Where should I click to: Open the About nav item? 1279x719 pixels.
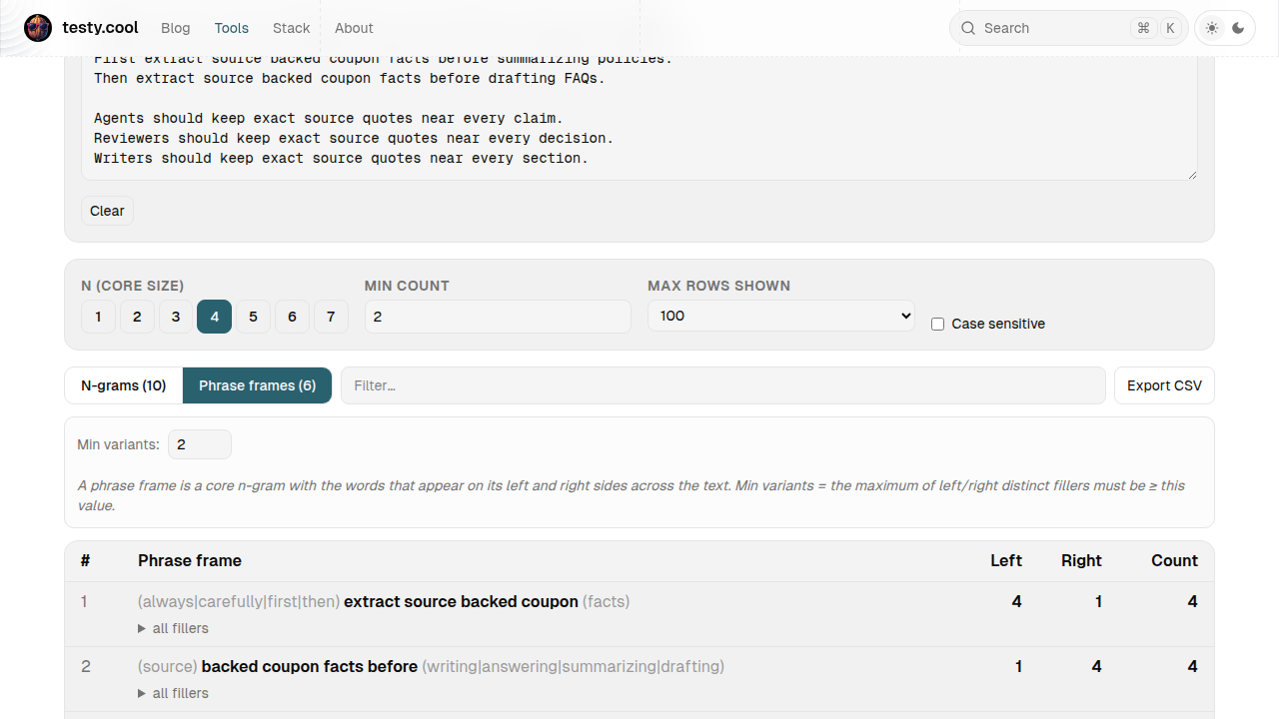coord(354,28)
